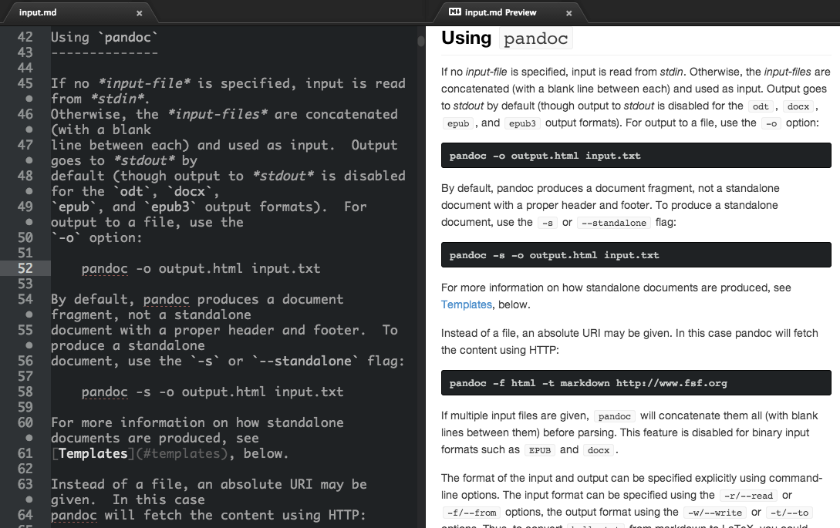Click the editor vertical scrollbar handle
This screenshot has width=840, height=528.
click(420, 41)
